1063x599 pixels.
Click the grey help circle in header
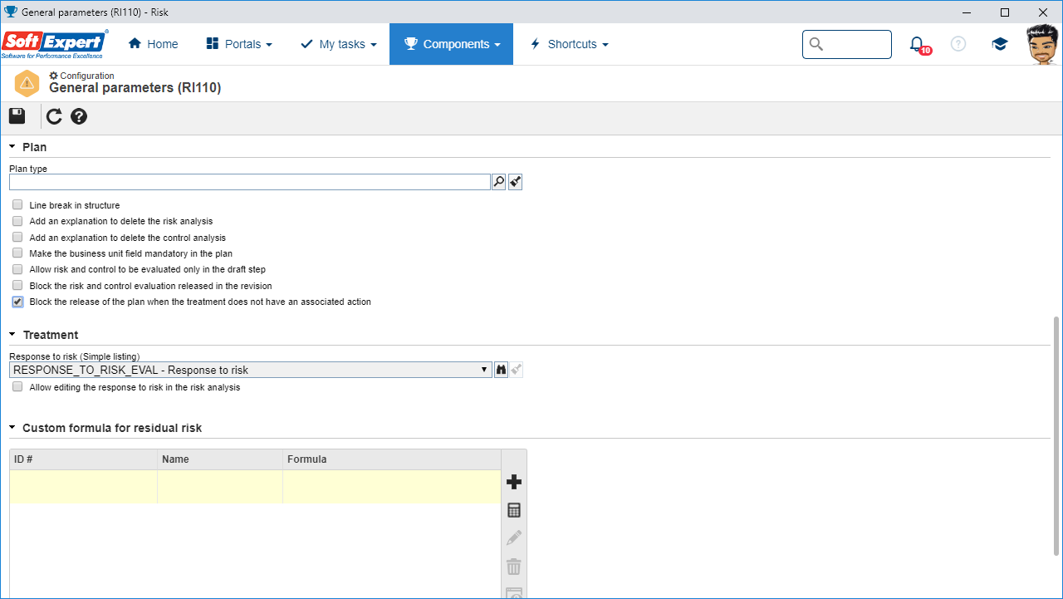pos(958,44)
